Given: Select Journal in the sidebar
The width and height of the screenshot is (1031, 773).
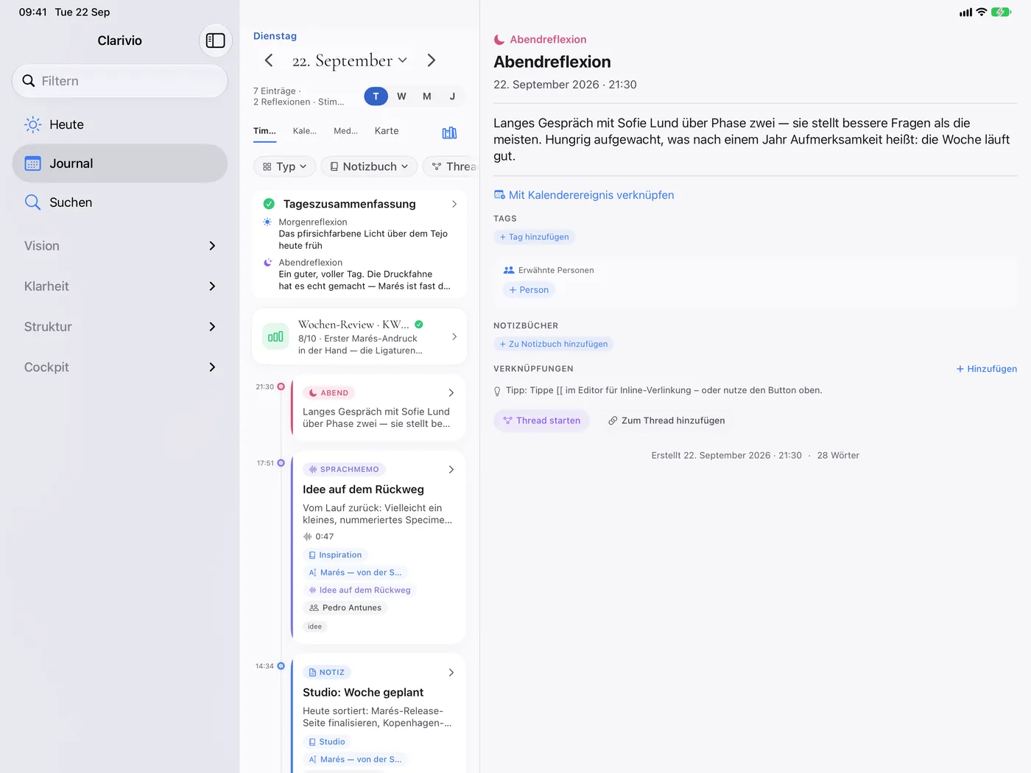Looking at the screenshot, I should tap(120, 163).
